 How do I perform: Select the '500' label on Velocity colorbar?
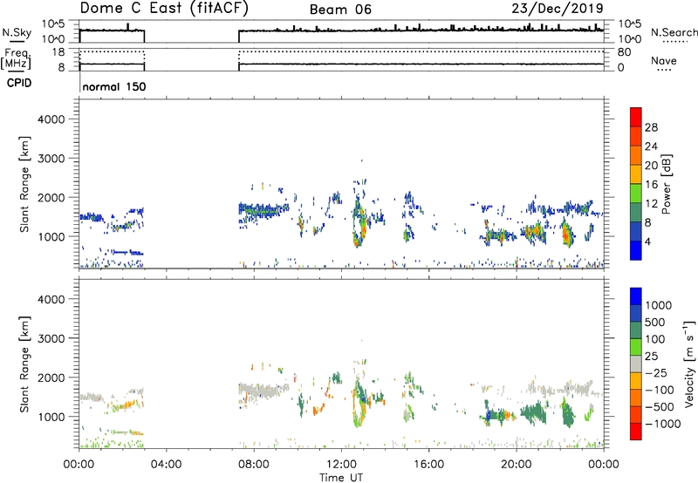click(x=655, y=323)
